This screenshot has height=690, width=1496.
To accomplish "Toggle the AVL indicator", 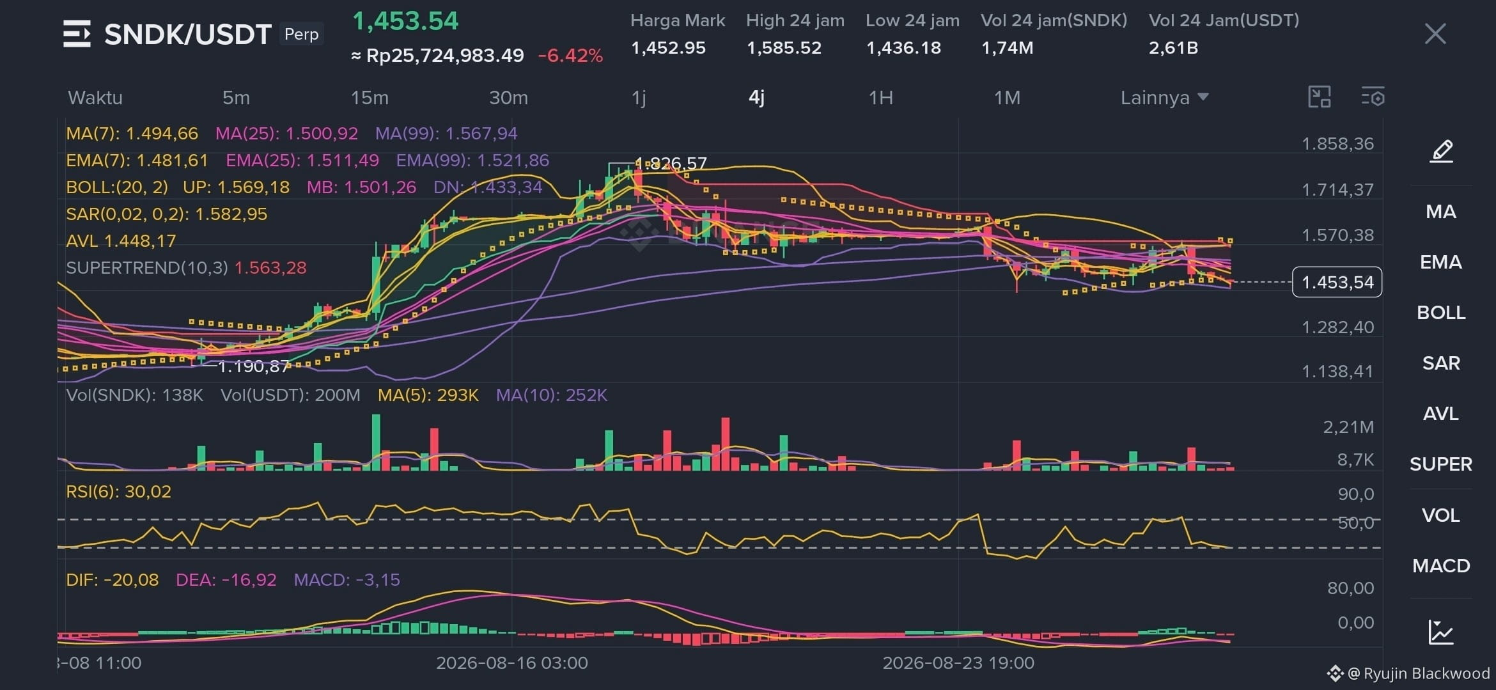I will 1441,414.
